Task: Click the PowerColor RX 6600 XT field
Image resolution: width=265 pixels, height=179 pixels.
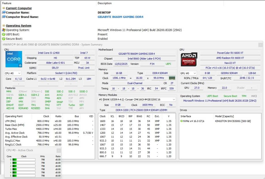Action: pyautogui.click(x=230, y=53)
